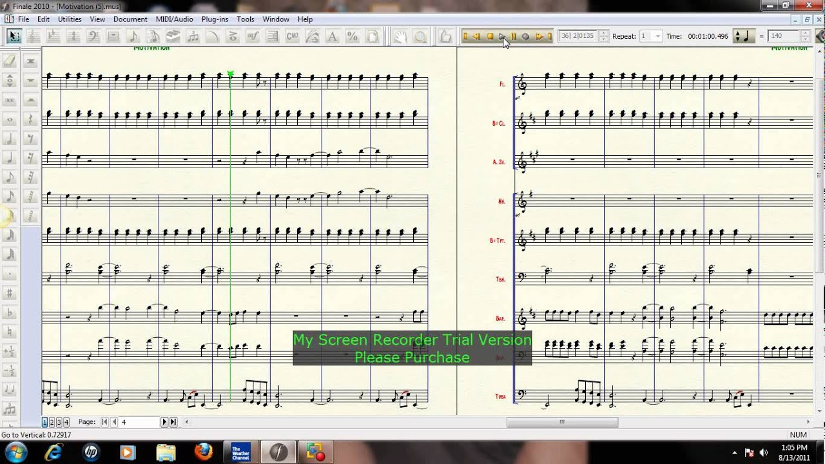Screen dimensions: 825x464
Task: Select layer 3 button
Action: coord(59,422)
